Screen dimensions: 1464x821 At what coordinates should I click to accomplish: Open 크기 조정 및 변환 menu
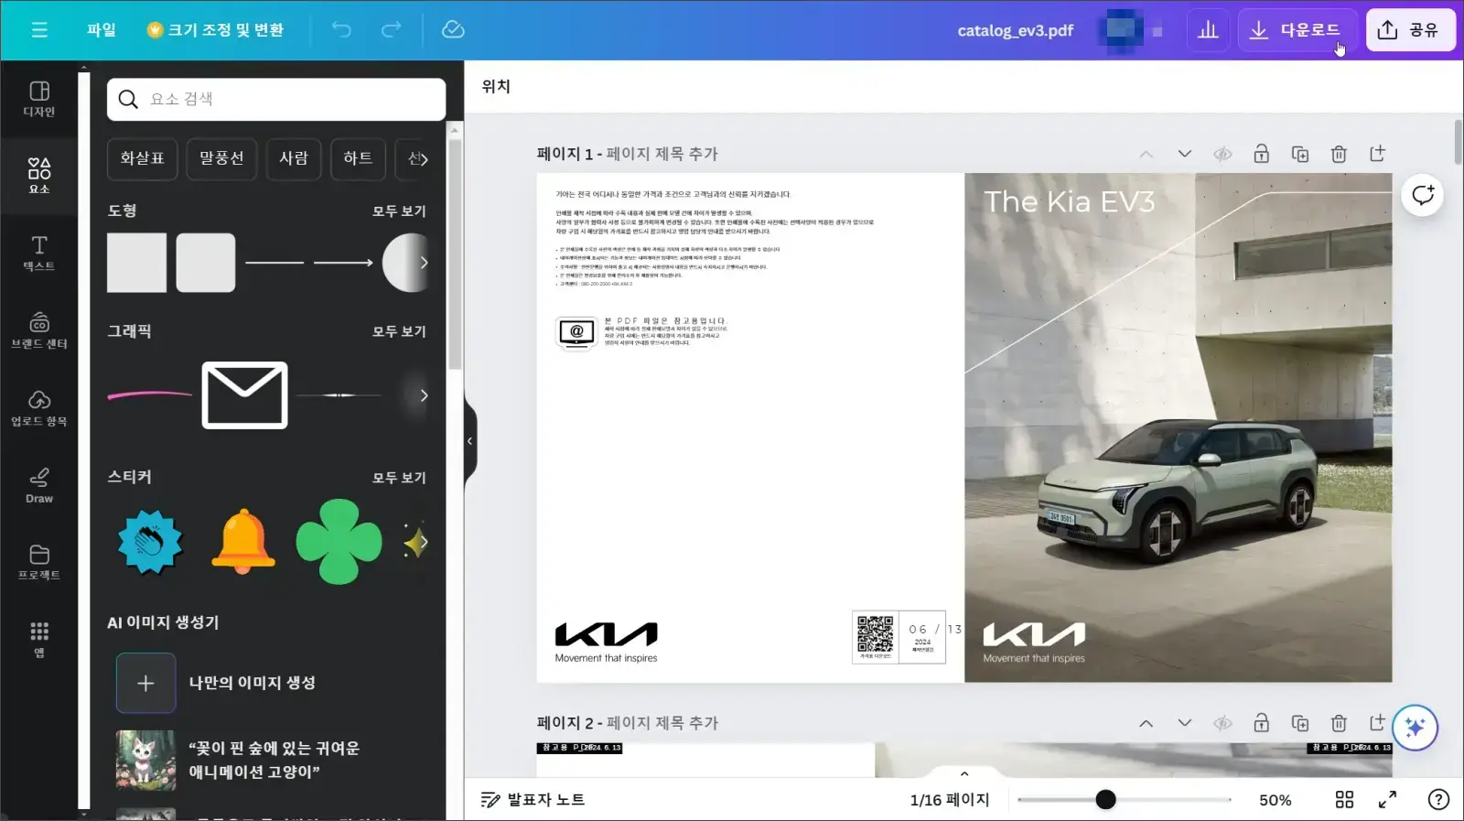[216, 30]
